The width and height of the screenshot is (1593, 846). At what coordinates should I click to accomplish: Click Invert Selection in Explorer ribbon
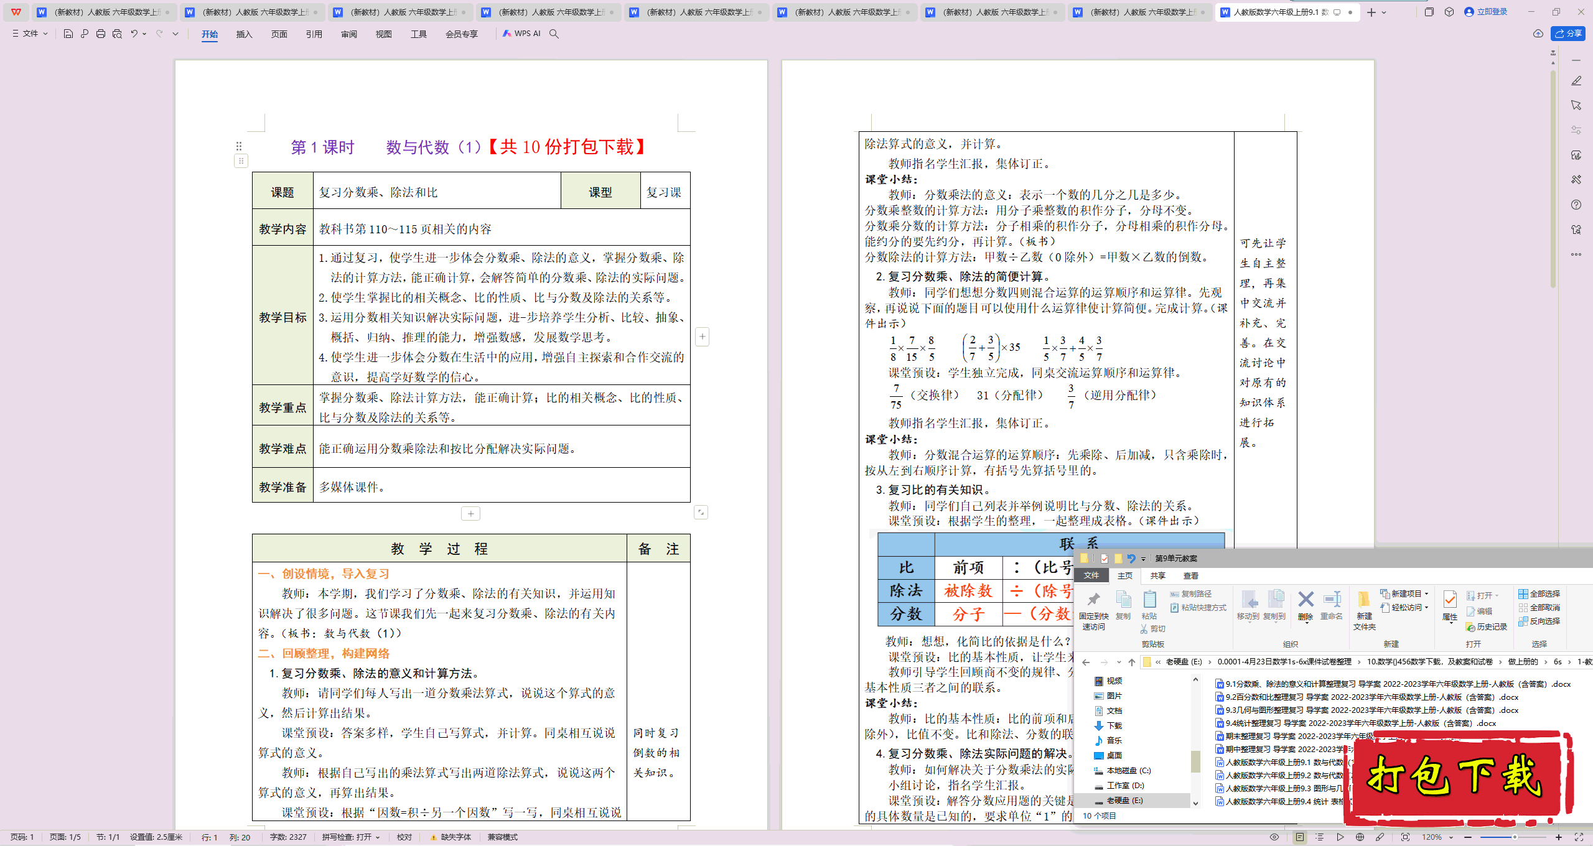pyautogui.click(x=1539, y=621)
